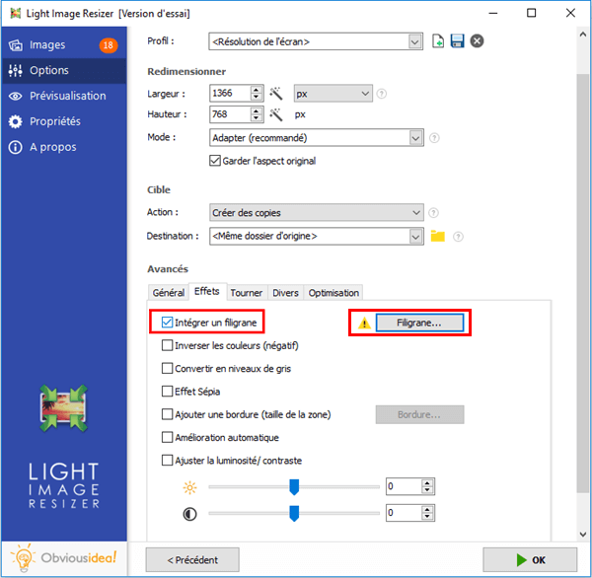The height and width of the screenshot is (578, 592).
Task: Click the contrast value field
Action: pos(404,513)
